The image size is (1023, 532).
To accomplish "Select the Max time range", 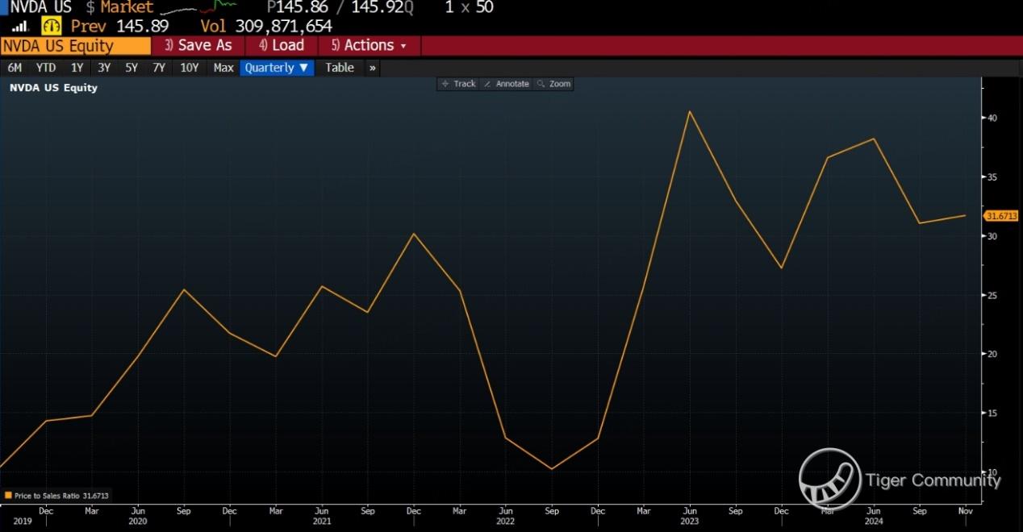I will 223,68.
